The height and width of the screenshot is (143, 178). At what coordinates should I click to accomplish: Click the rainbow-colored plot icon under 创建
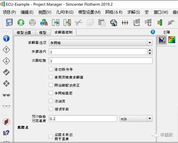[172, 40]
